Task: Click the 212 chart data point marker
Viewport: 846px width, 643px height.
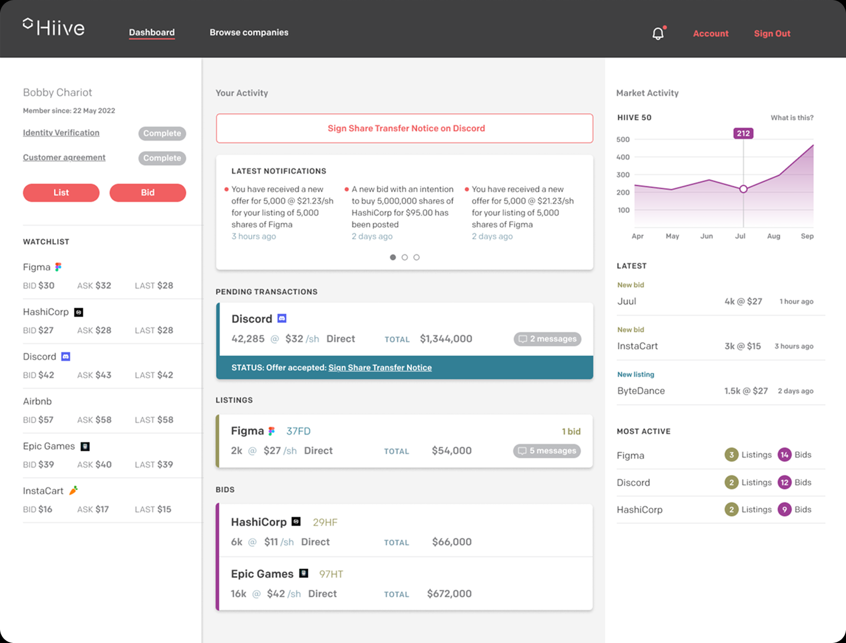Action: (x=743, y=189)
